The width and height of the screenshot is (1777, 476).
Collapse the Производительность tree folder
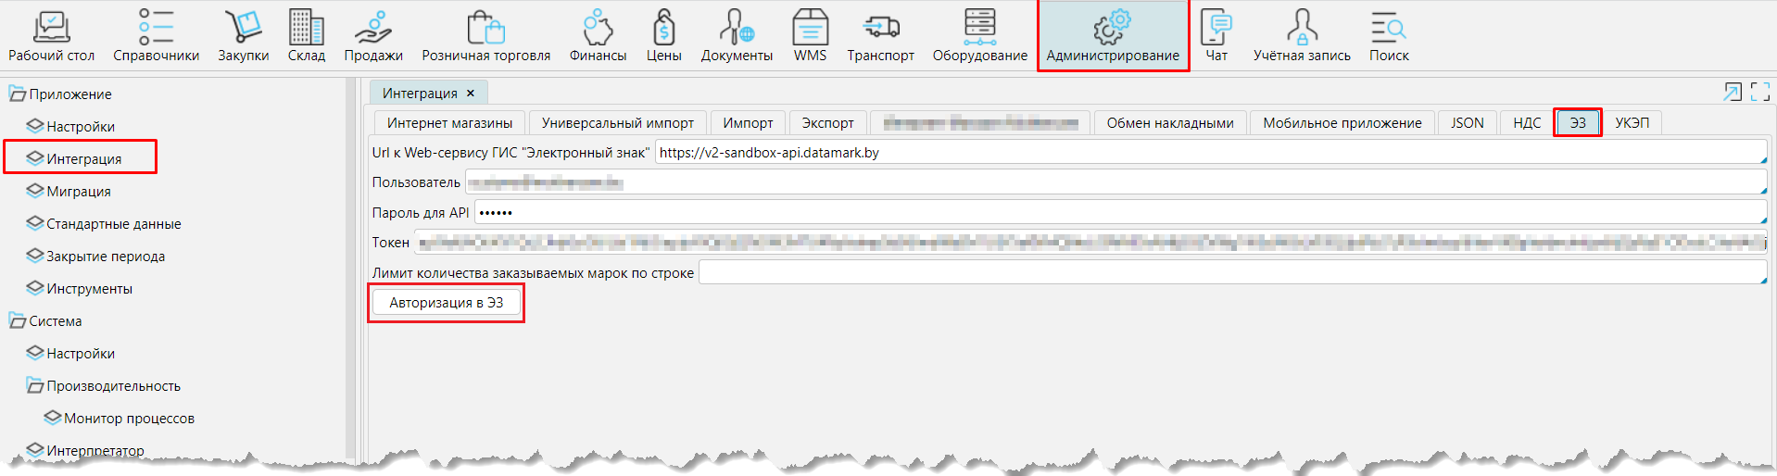pos(34,385)
